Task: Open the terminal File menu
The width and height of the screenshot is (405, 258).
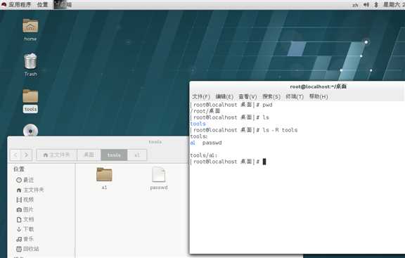Action: pos(201,96)
